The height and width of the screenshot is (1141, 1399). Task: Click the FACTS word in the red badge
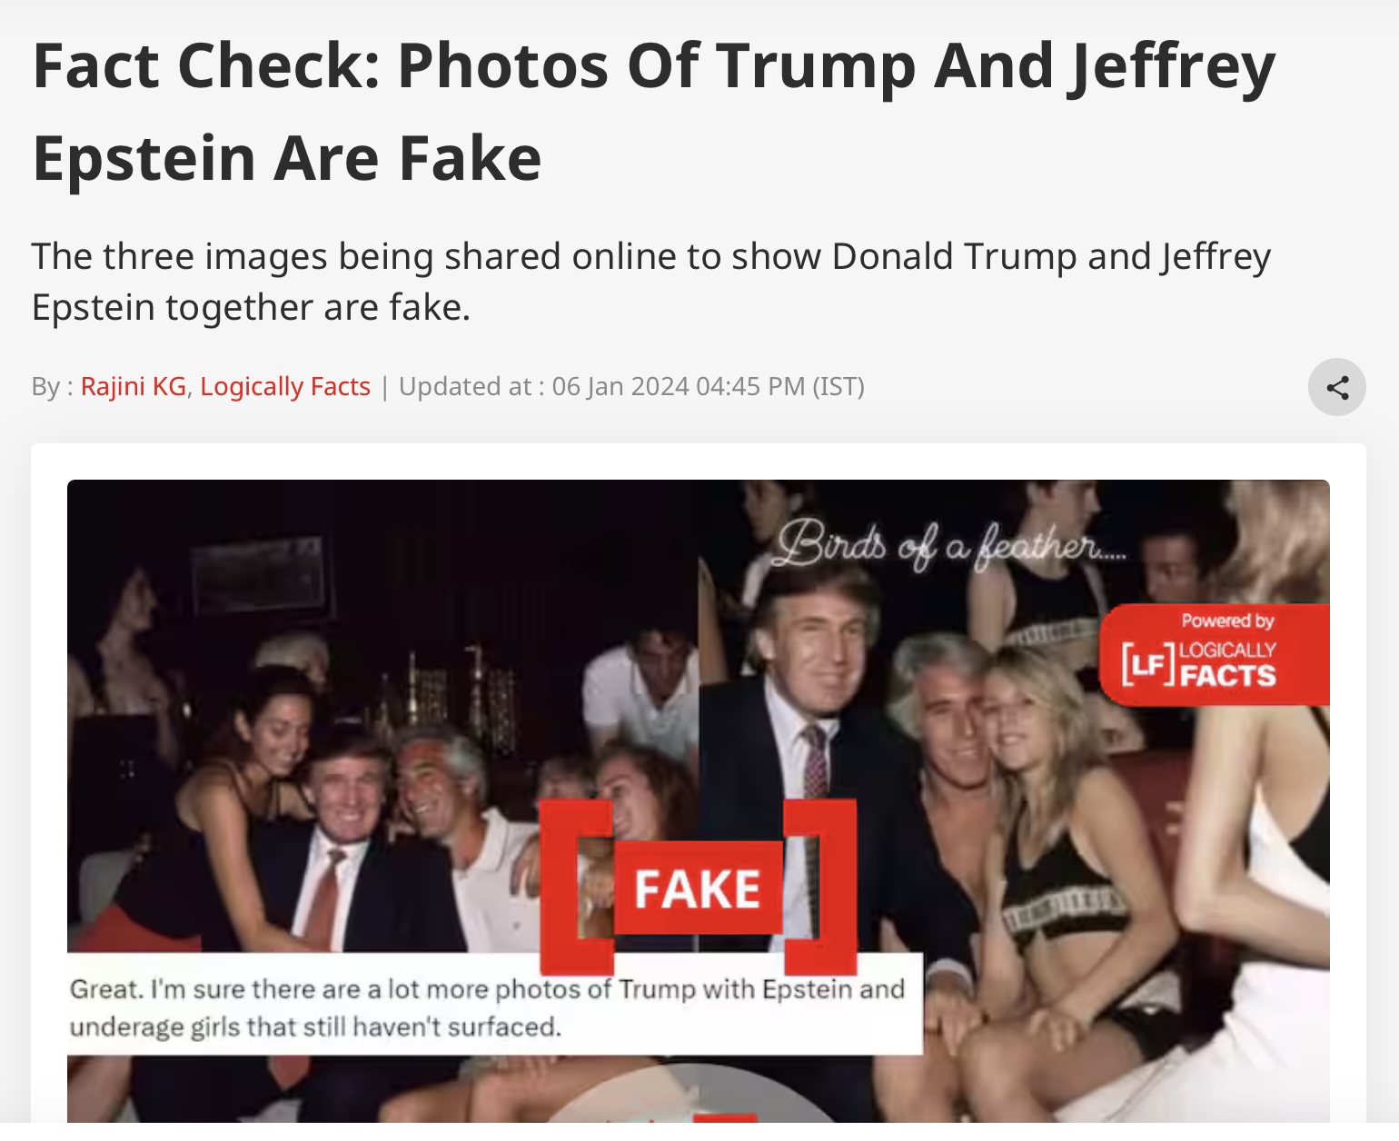[1227, 676]
